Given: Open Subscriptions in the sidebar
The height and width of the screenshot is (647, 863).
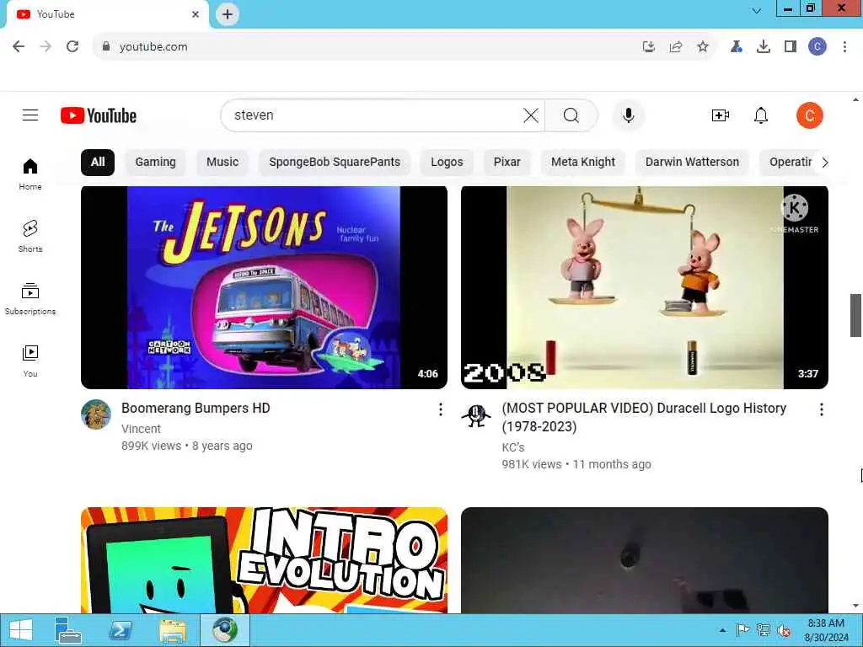Looking at the screenshot, I should point(30,299).
